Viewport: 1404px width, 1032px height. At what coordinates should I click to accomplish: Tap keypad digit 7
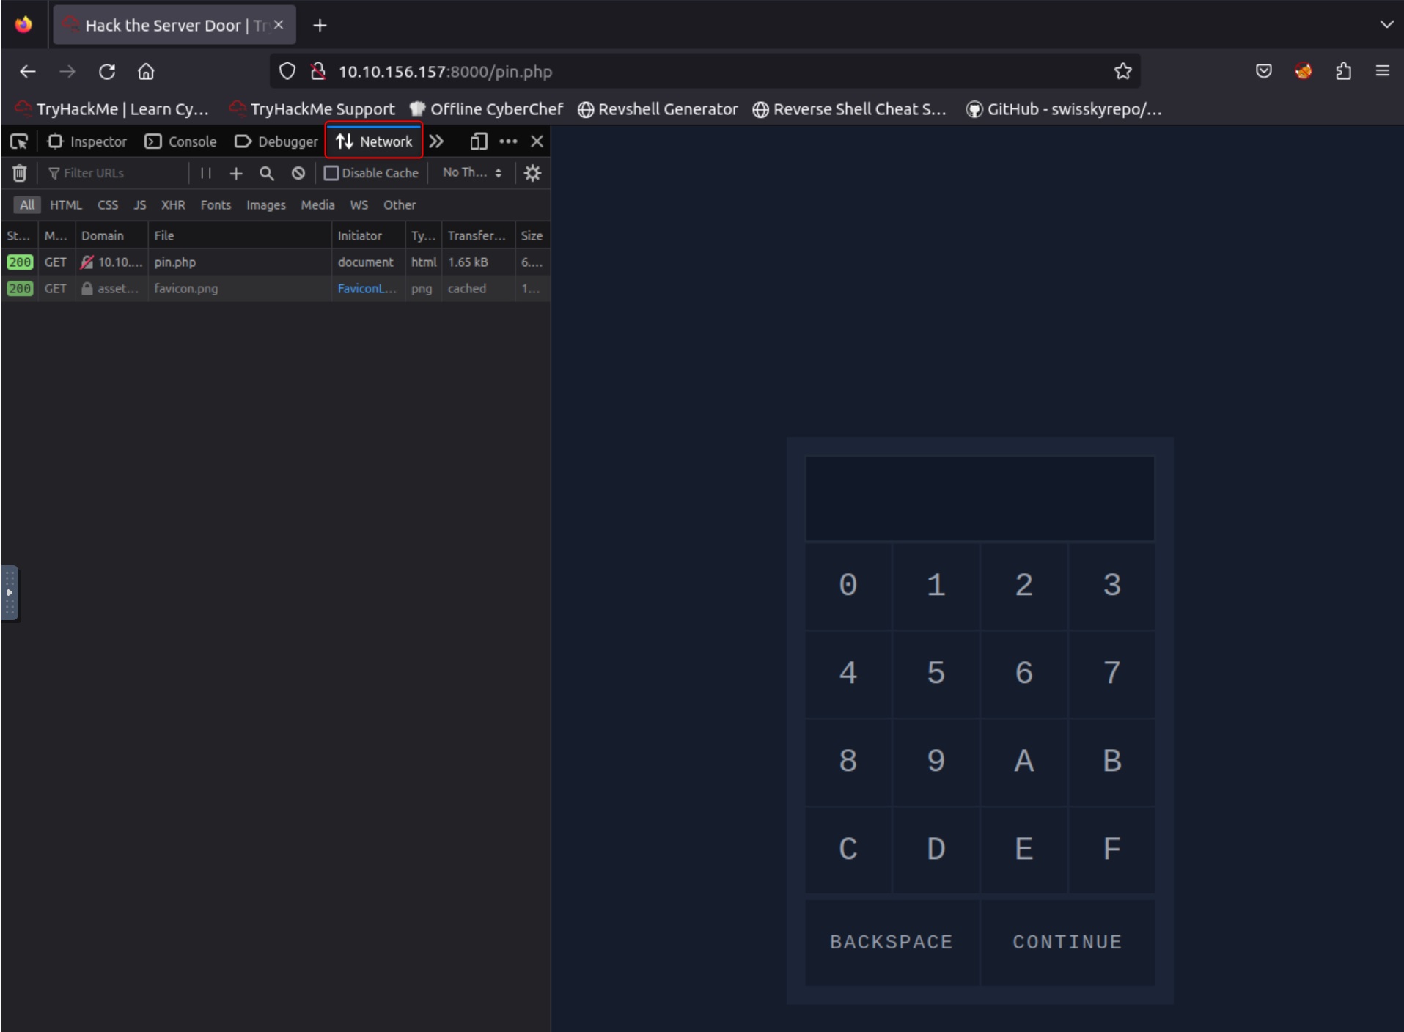(x=1112, y=673)
